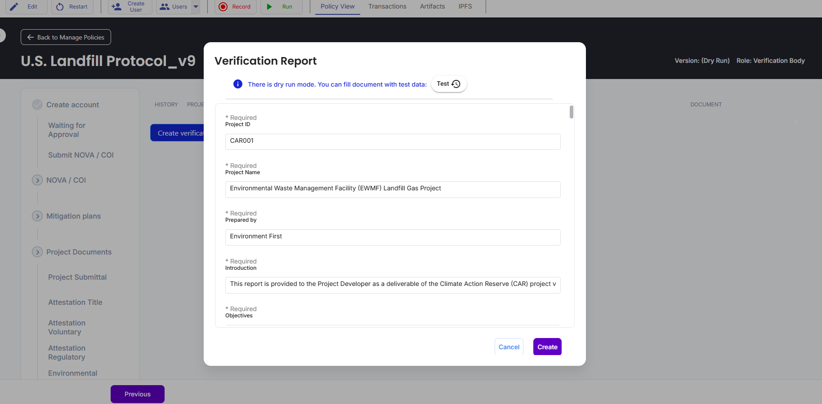Click the blue info icon in dialog
Screen dimensions: 822x404
[x=238, y=84]
